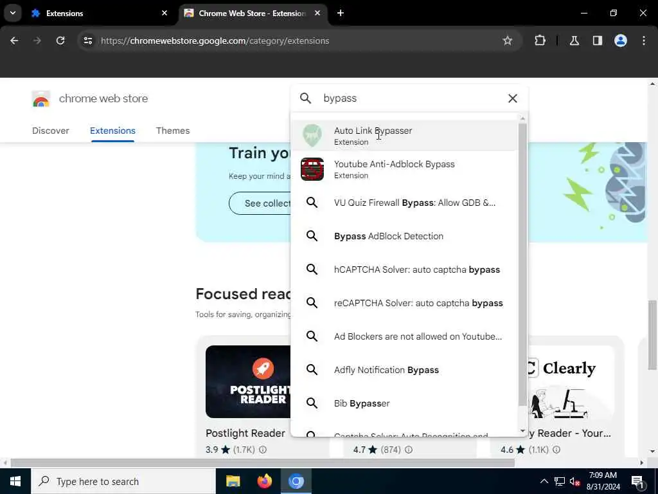Open the Discover tab
The width and height of the screenshot is (658, 494).
51,131
